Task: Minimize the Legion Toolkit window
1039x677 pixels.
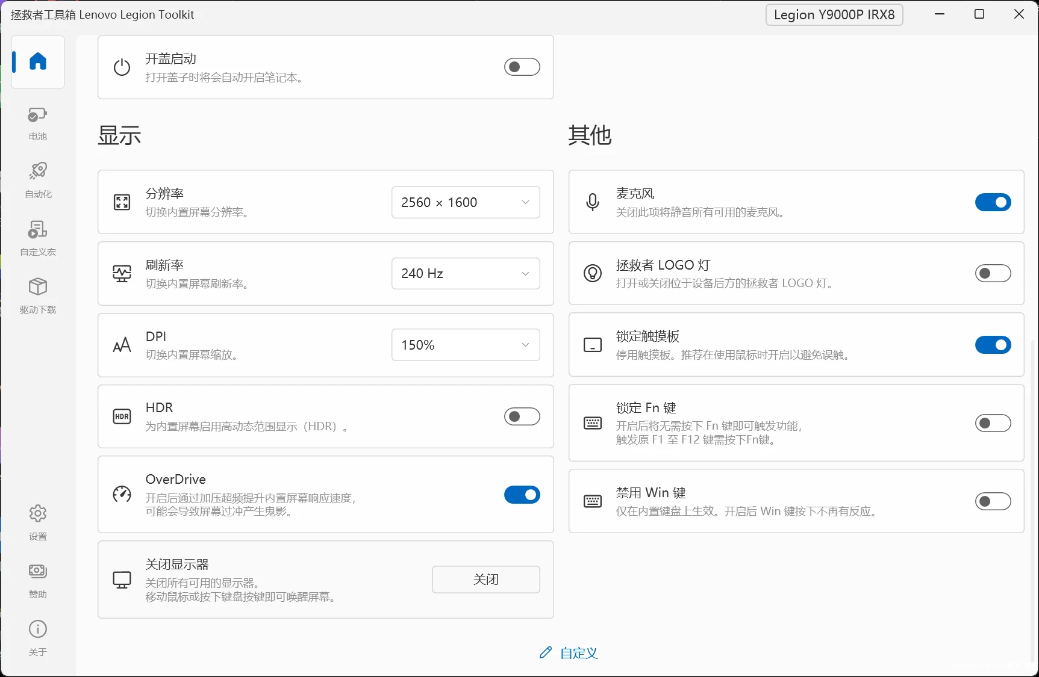Action: 940,14
